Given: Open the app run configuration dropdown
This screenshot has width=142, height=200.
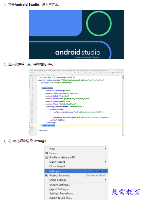Looking at the screenshot, I should 80,73.
